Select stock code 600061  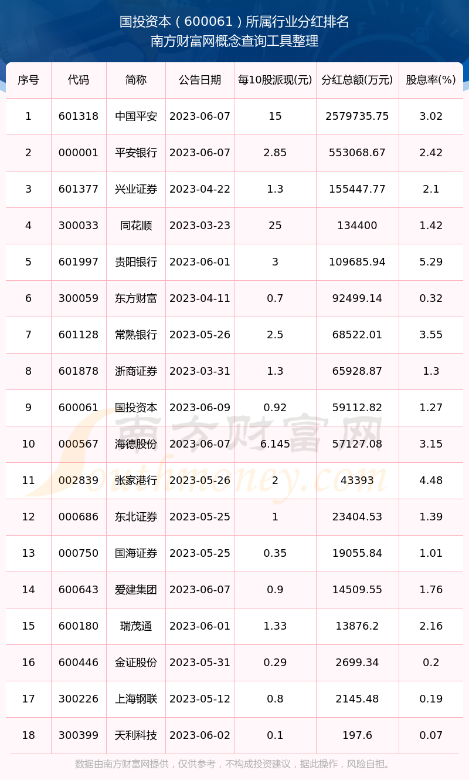[x=79, y=408]
